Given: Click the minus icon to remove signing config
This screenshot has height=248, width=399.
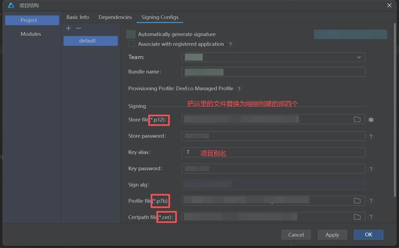Looking at the screenshot, I should click(78, 28).
